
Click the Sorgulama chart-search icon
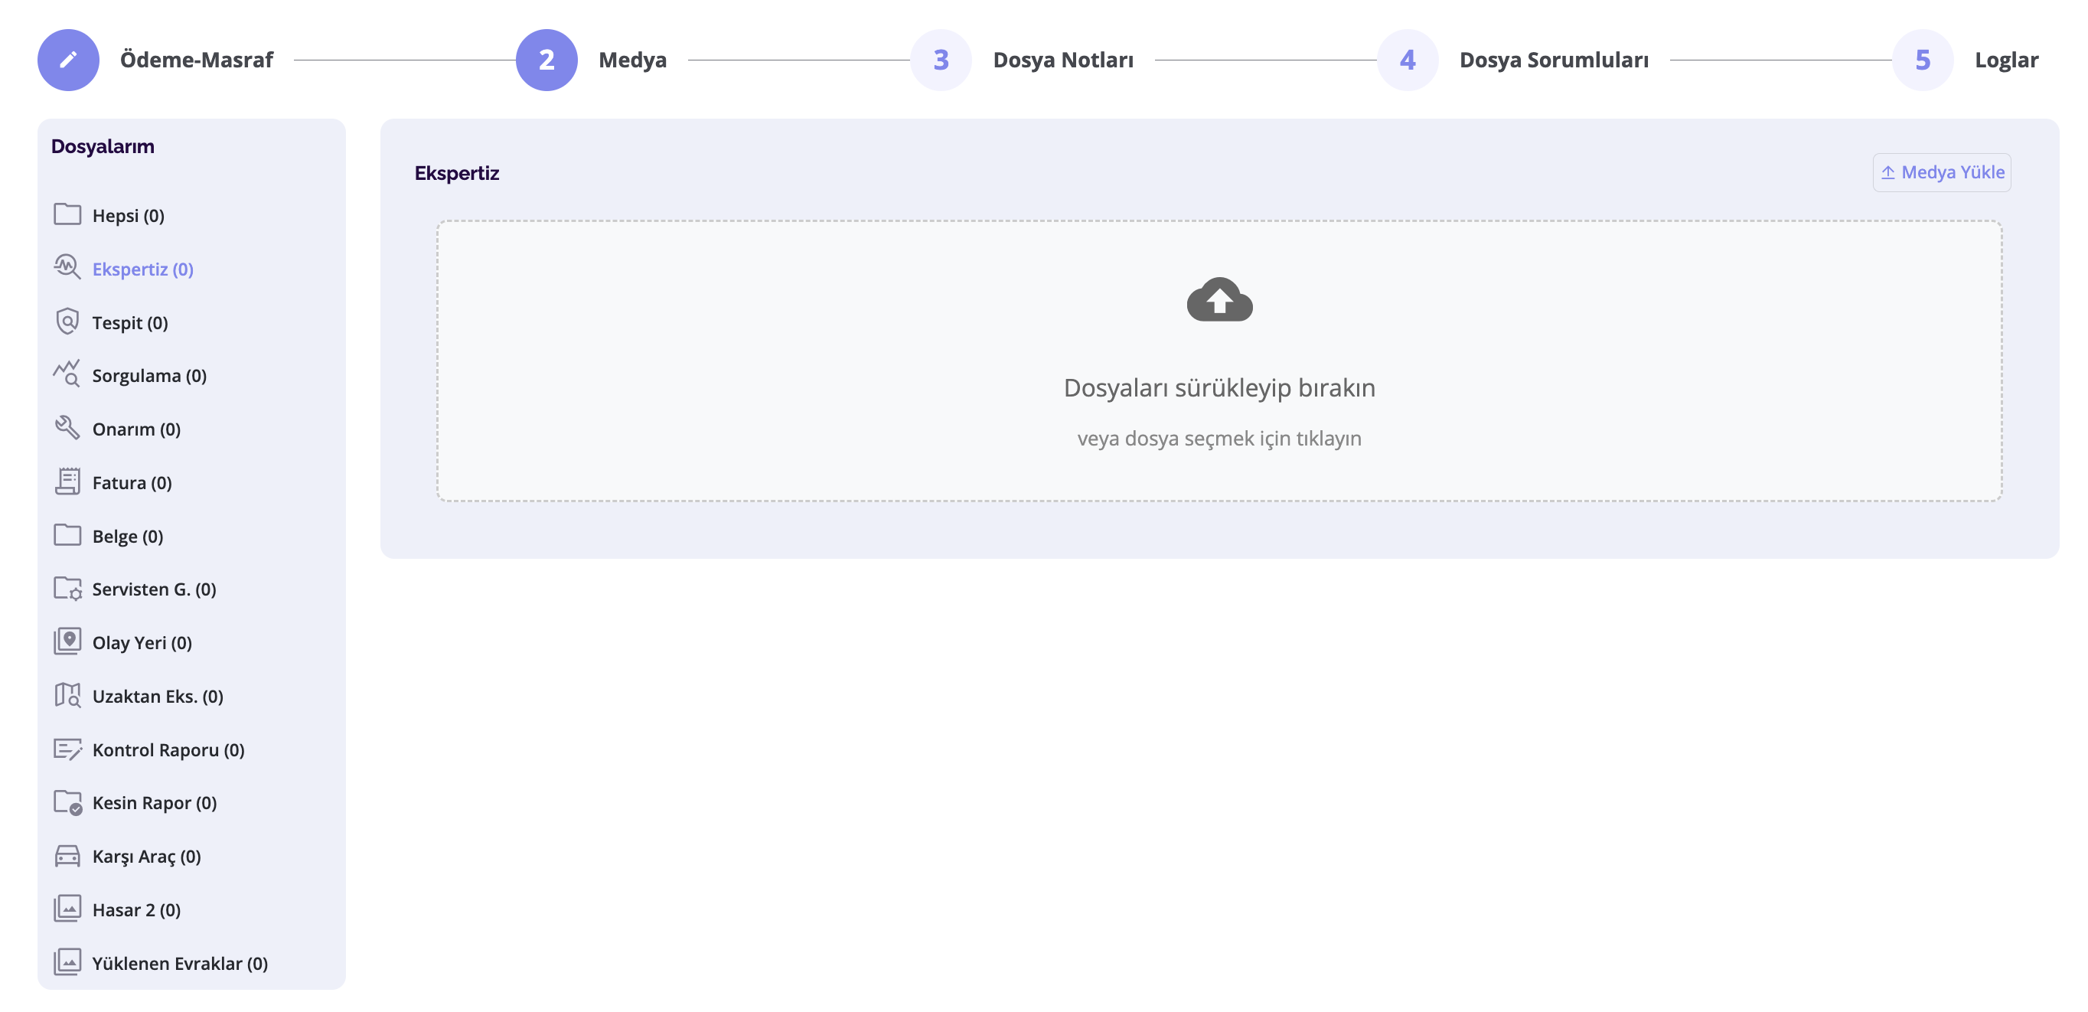67,374
